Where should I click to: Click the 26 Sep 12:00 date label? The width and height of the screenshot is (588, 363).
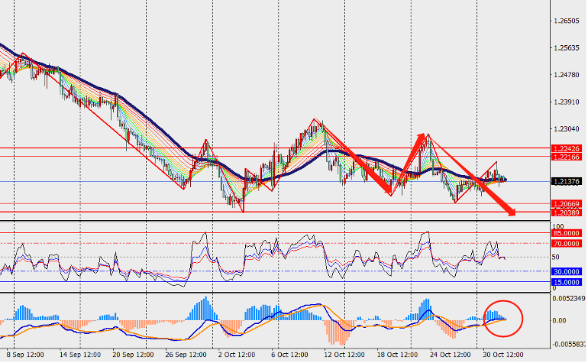pos(186,355)
